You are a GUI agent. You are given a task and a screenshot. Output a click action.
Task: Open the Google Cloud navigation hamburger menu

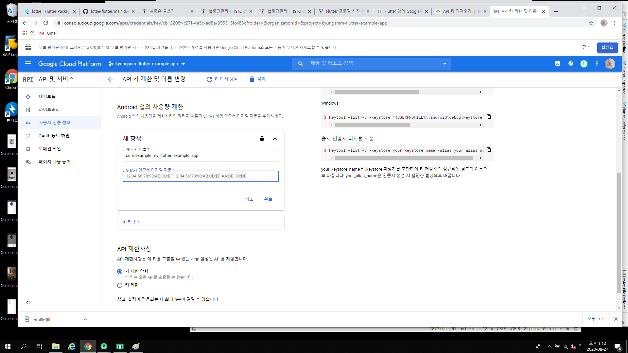[28, 64]
